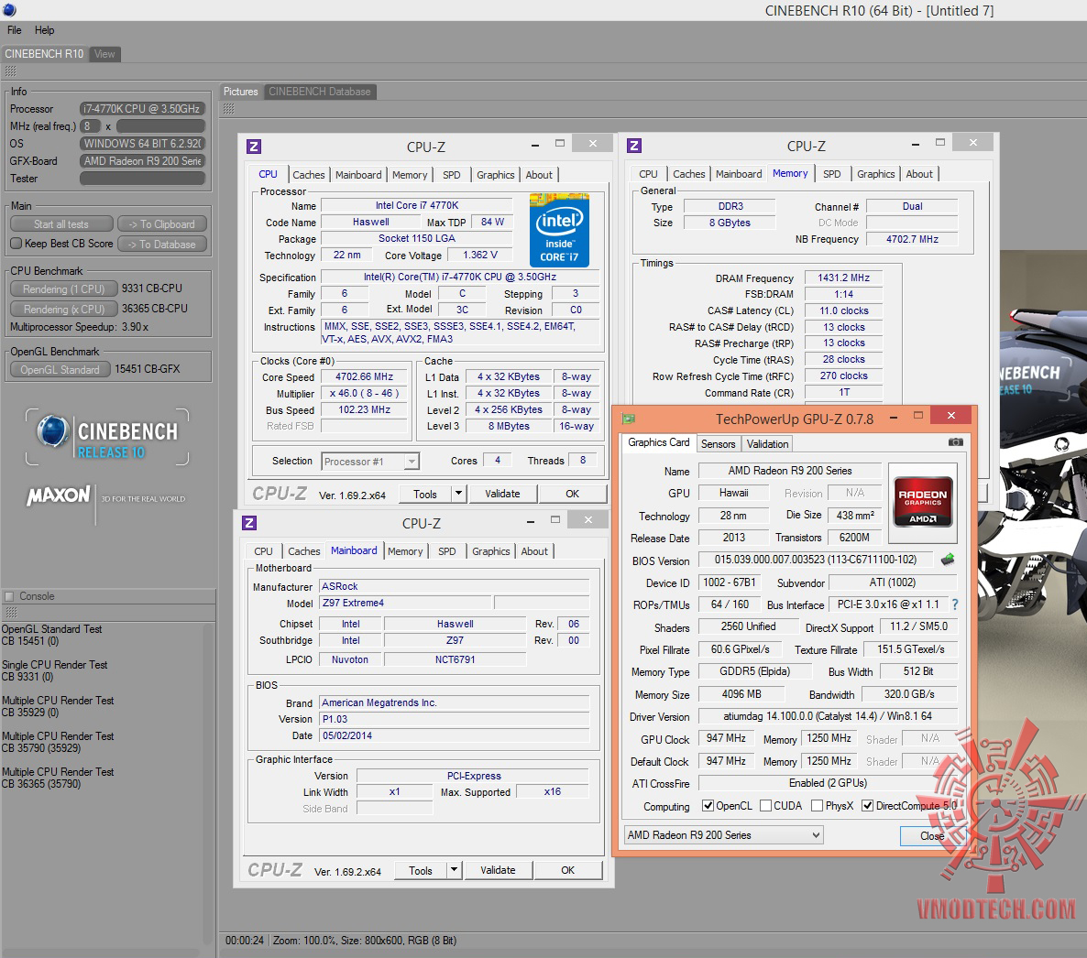1087x958 pixels.
Task: Open Processor #1 selection dropdown
Action: [412, 462]
